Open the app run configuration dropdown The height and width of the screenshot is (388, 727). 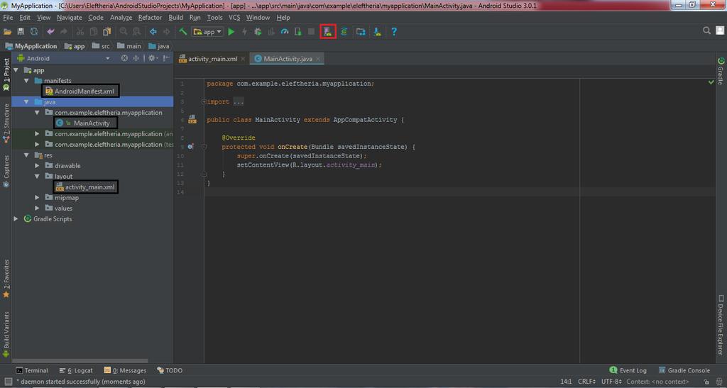(208, 31)
